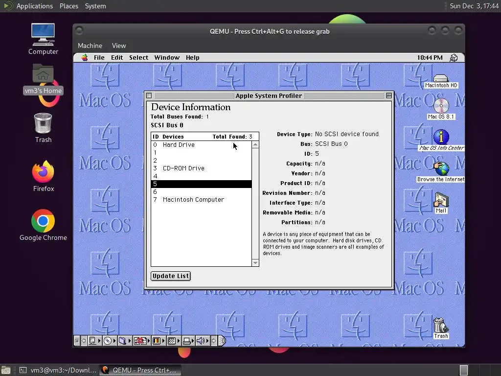501x376 pixels.
Task: Open the Select menu
Action: click(x=138, y=58)
